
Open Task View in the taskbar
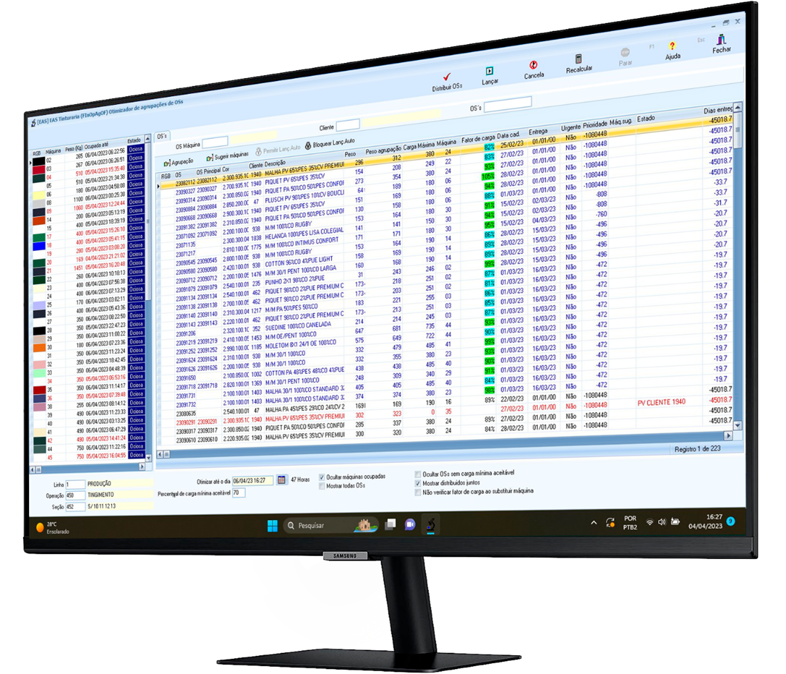[x=391, y=525]
